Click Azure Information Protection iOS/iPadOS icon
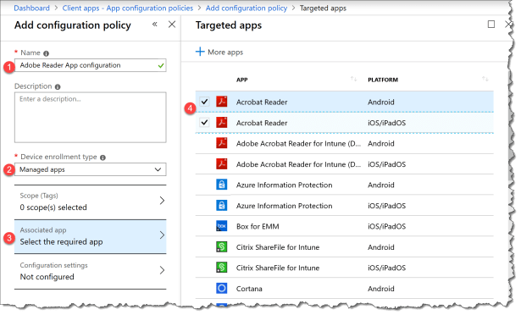This screenshot has height=315, width=521. 222,206
